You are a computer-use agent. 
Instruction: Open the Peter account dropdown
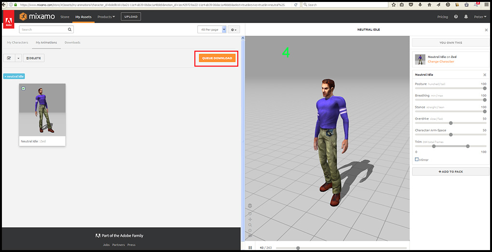coord(480,16)
